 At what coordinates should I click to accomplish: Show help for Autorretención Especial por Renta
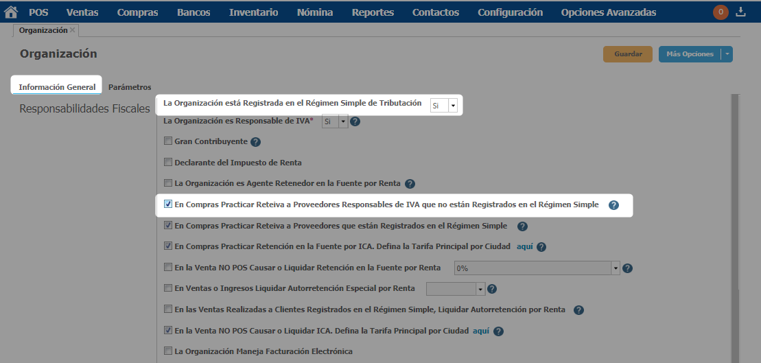click(491, 289)
